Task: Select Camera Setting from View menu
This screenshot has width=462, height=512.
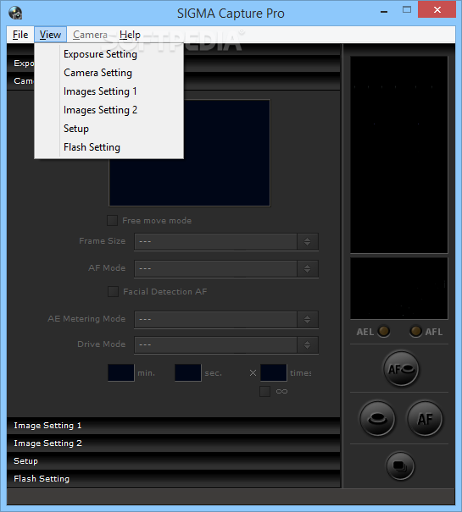Action: pyautogui.click(x=109, y=73)
